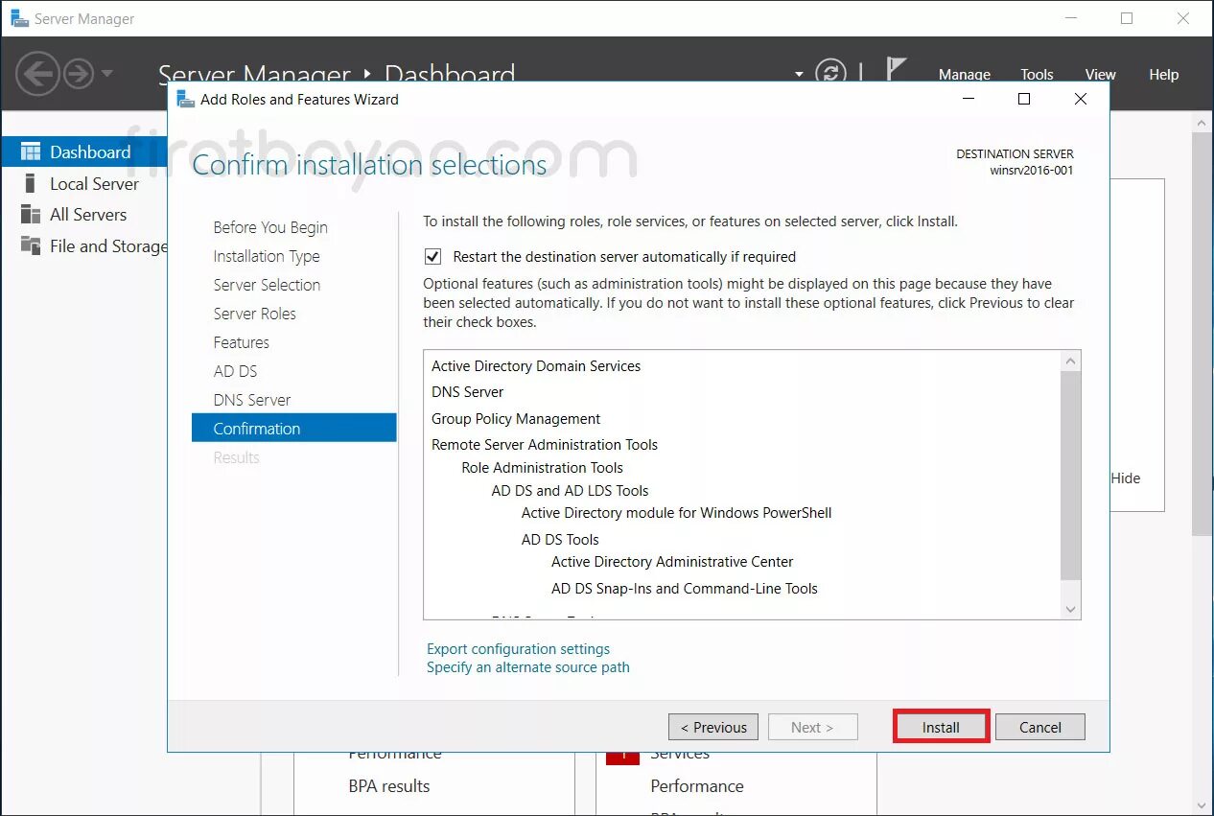Click the Install button
Image resolution: width=1214 pixels, height=816 pixels.
point(941,727)
